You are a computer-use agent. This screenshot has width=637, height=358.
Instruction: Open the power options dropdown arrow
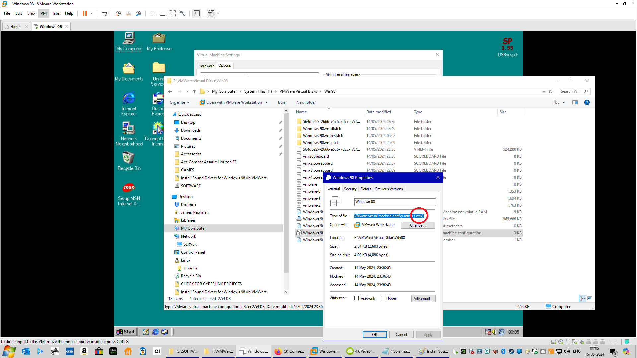[92, 13]
